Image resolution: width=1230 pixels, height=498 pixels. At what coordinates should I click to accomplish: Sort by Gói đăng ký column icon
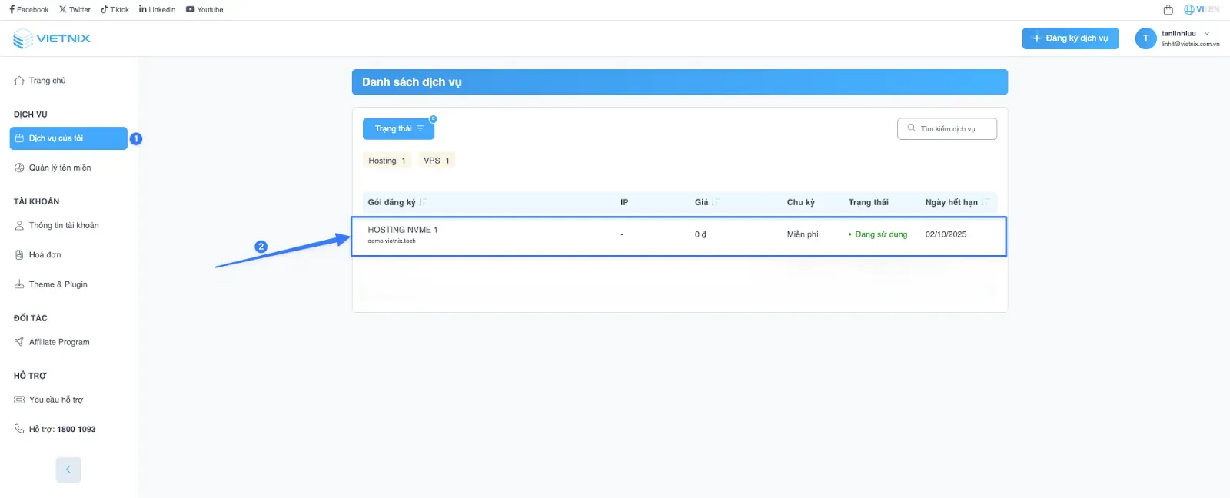pyautogui.click(x=423, y=202)
